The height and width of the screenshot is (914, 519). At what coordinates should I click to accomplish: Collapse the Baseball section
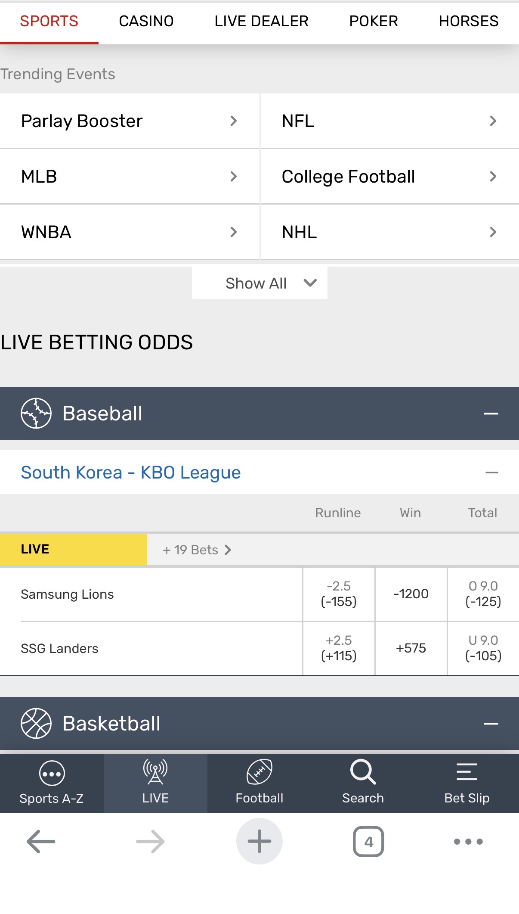tap(491, 413)
